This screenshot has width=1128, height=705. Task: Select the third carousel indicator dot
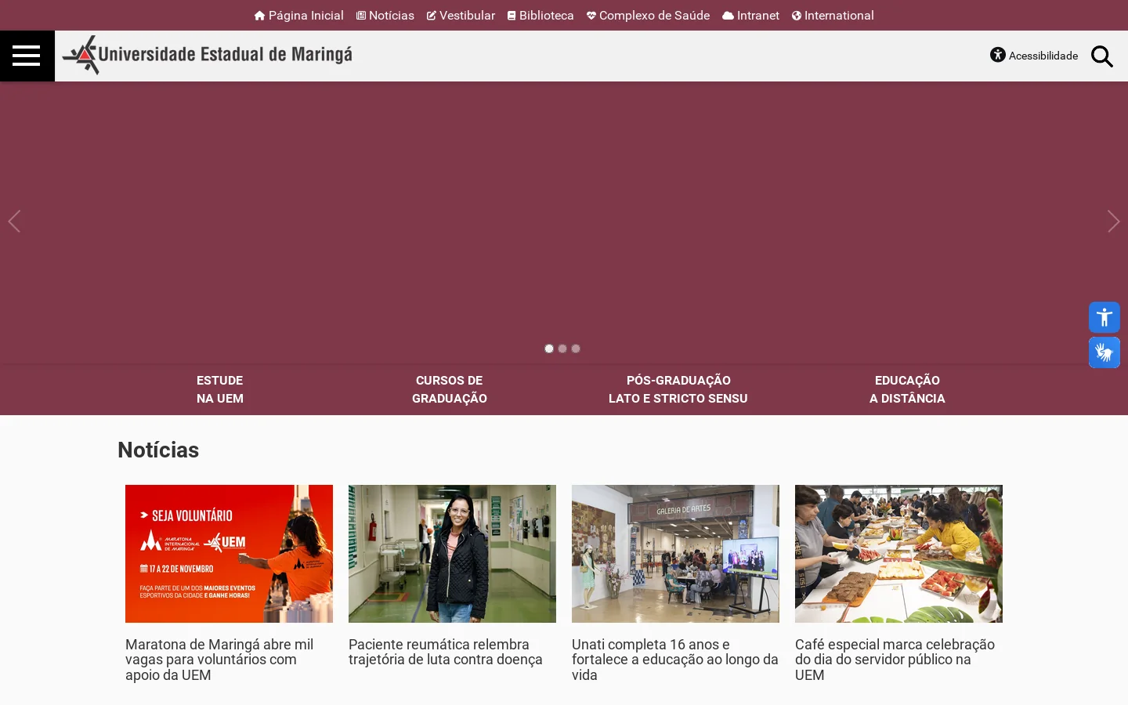(576, 349)
